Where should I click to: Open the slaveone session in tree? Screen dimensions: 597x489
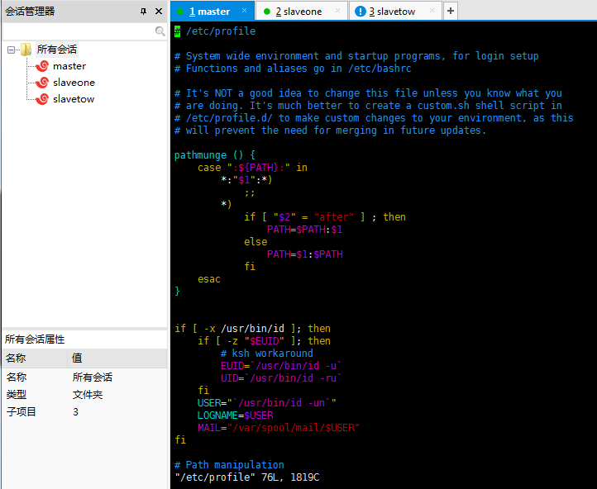[x=74, y=83]
